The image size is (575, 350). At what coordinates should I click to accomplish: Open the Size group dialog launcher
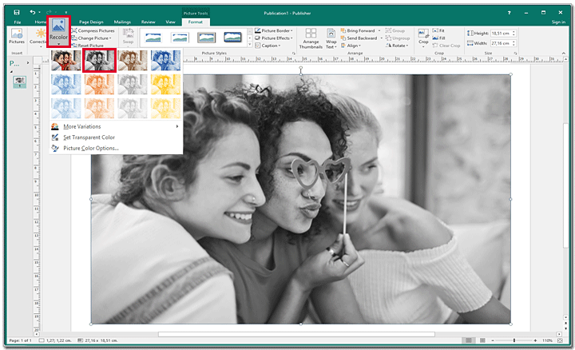(x=515, y=54)
